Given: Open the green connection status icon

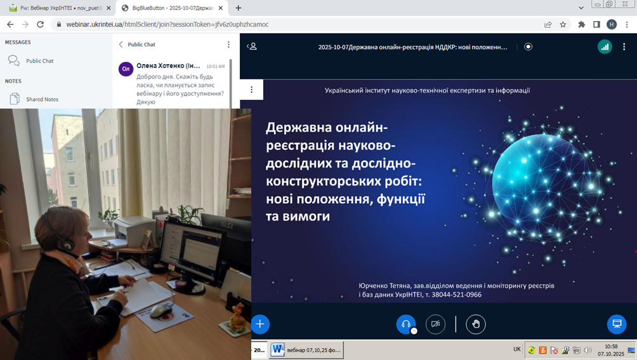Looking at the screenshot, I should click(605, 46).
